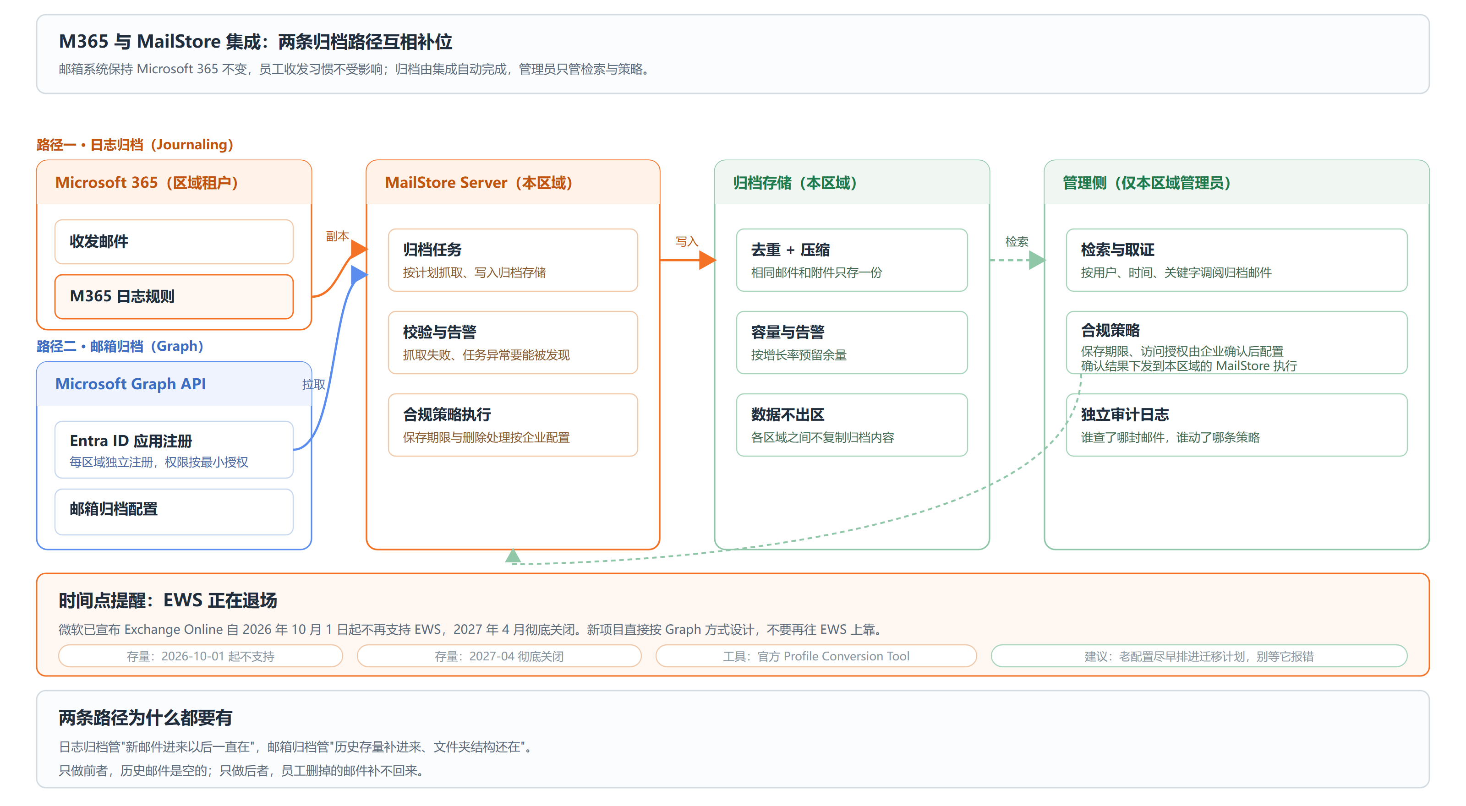Click the 两条路径为什么都要有 heading
1466x806 pixels.
145,717
